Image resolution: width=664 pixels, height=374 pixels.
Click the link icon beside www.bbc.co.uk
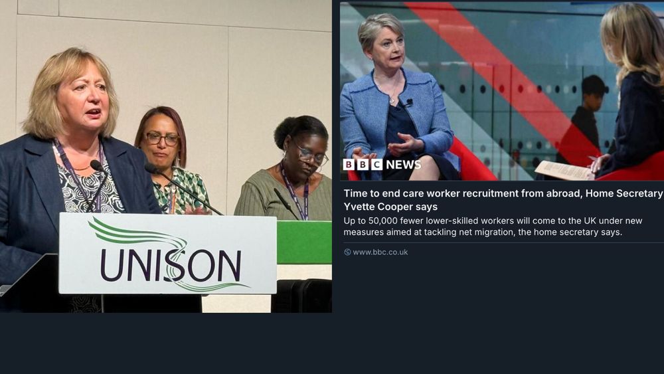tap(347, 252)
